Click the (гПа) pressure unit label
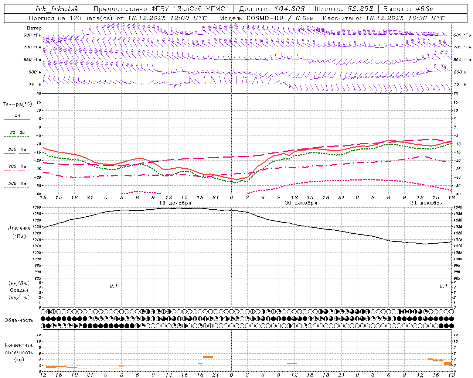This screenshot has width=473, height=378. click(x=19, y=237)
